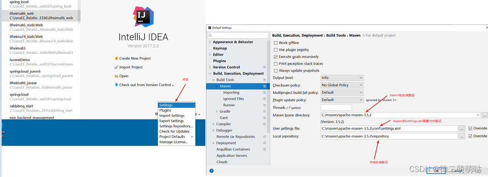Open Maven home directory dropdown arrow
The image size is (488, 177).
pyautogui.click(x=478, y=115)
